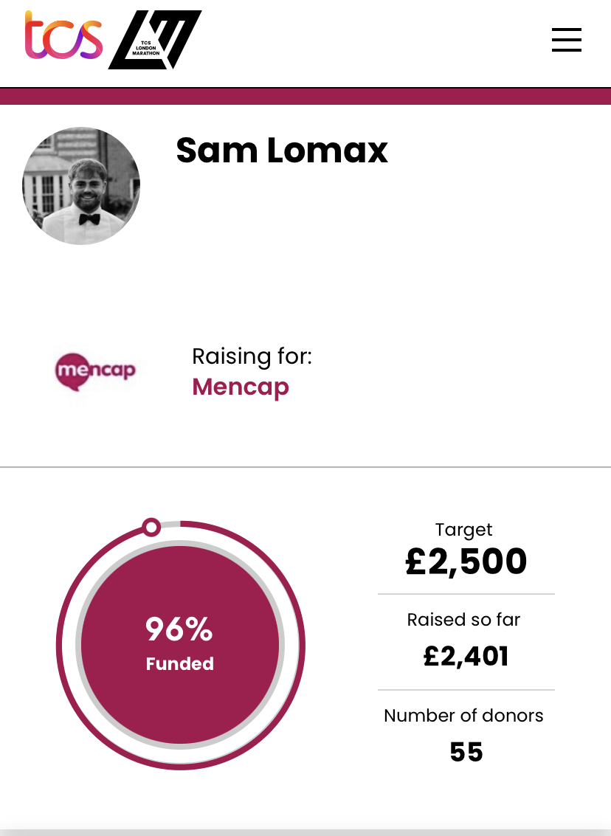
Task: Click the Funded text in the circle
Action: (x=179, y=664)
